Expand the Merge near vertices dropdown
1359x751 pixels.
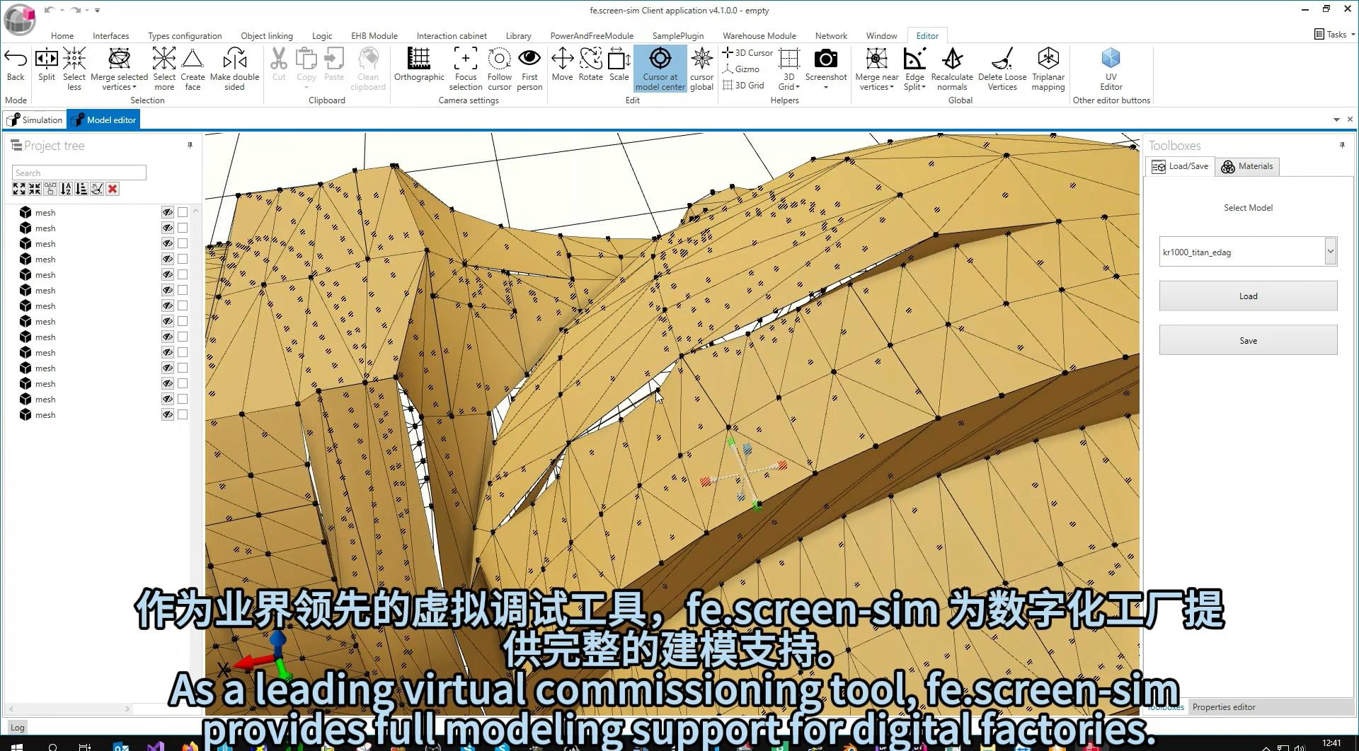point(892,88)
